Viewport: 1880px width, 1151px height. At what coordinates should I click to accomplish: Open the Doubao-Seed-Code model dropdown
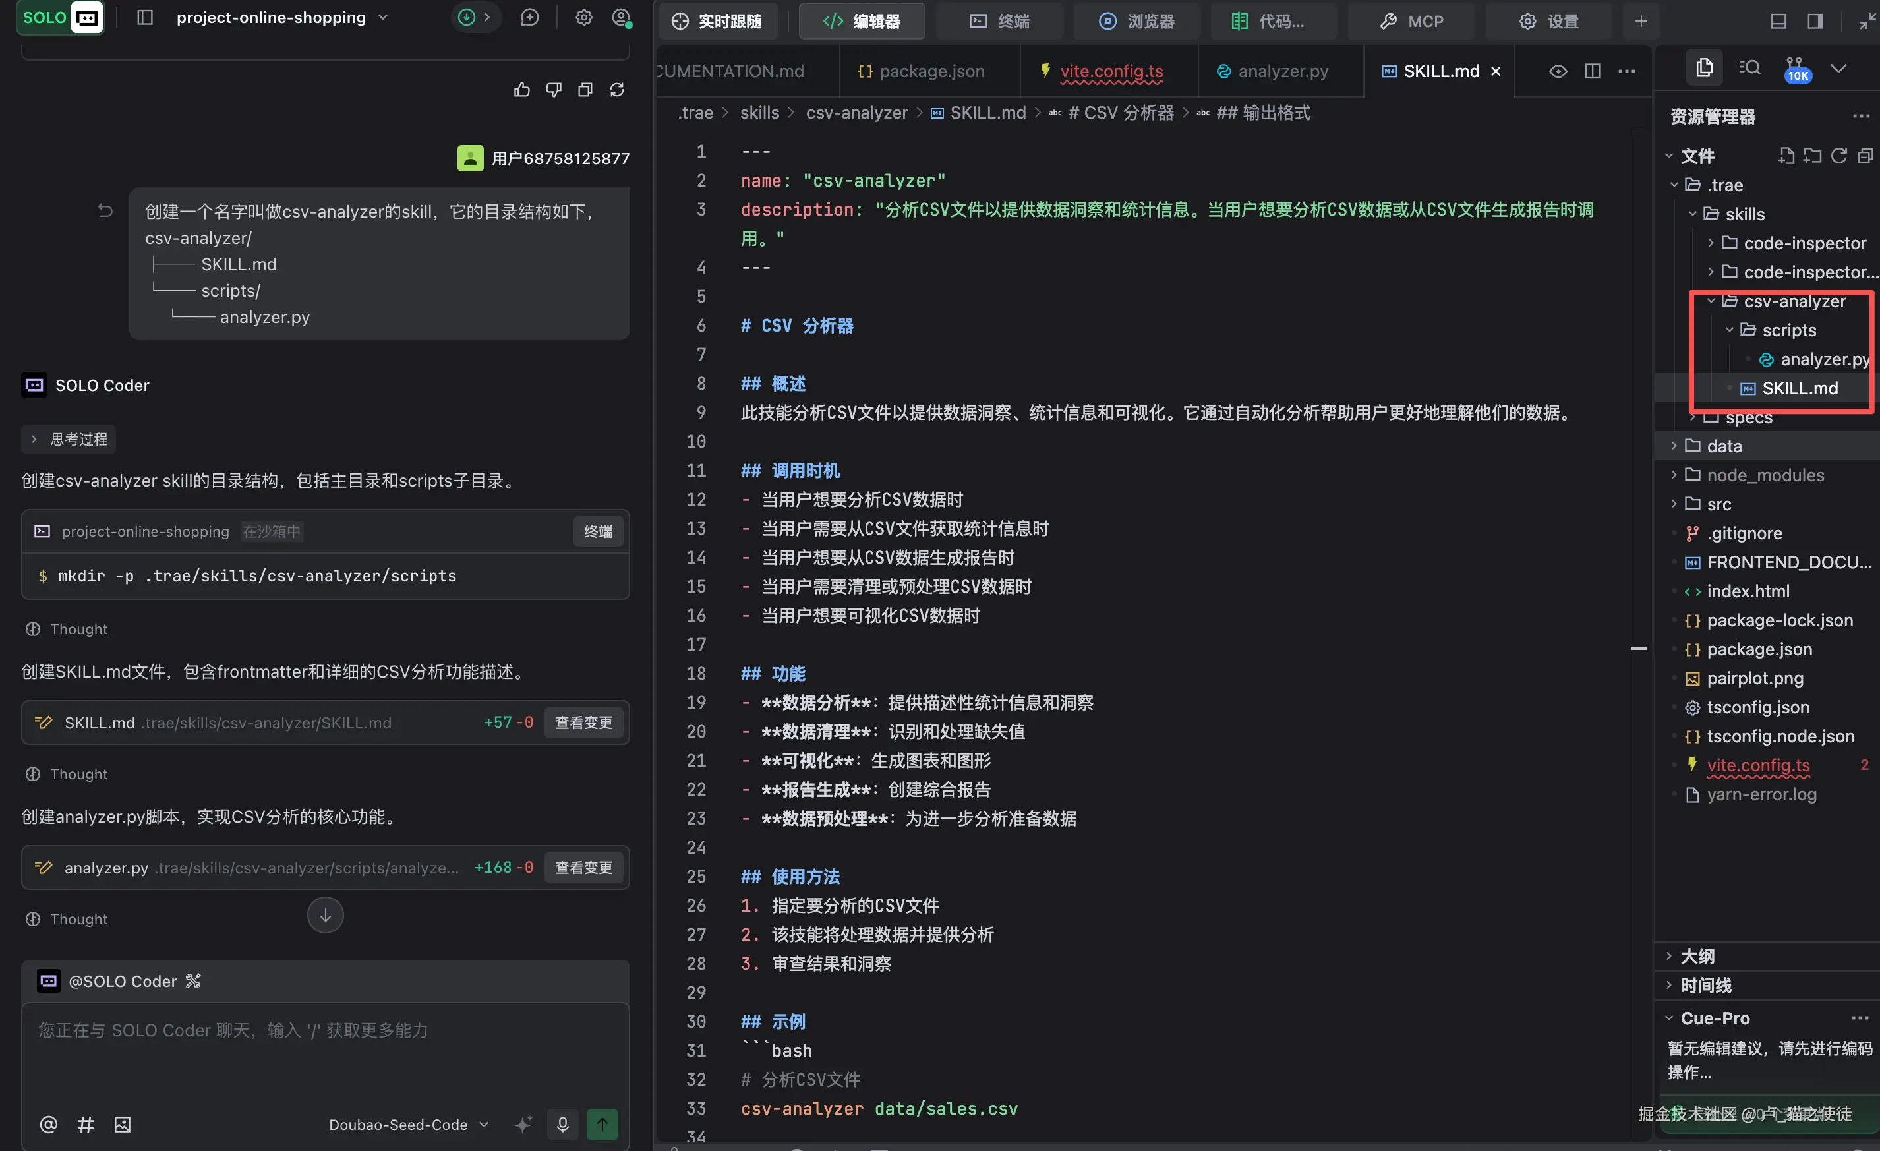tap(408, 1124)
